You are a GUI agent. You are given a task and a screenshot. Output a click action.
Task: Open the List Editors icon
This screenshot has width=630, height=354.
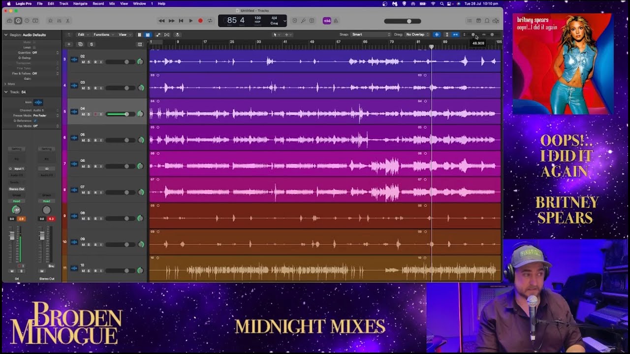[x=470, y=21]
